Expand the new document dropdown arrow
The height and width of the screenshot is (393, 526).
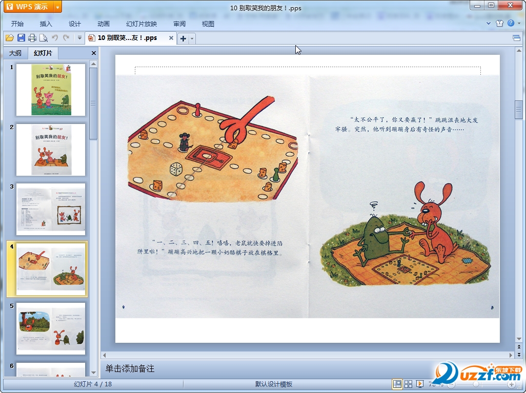click(192, 38)
